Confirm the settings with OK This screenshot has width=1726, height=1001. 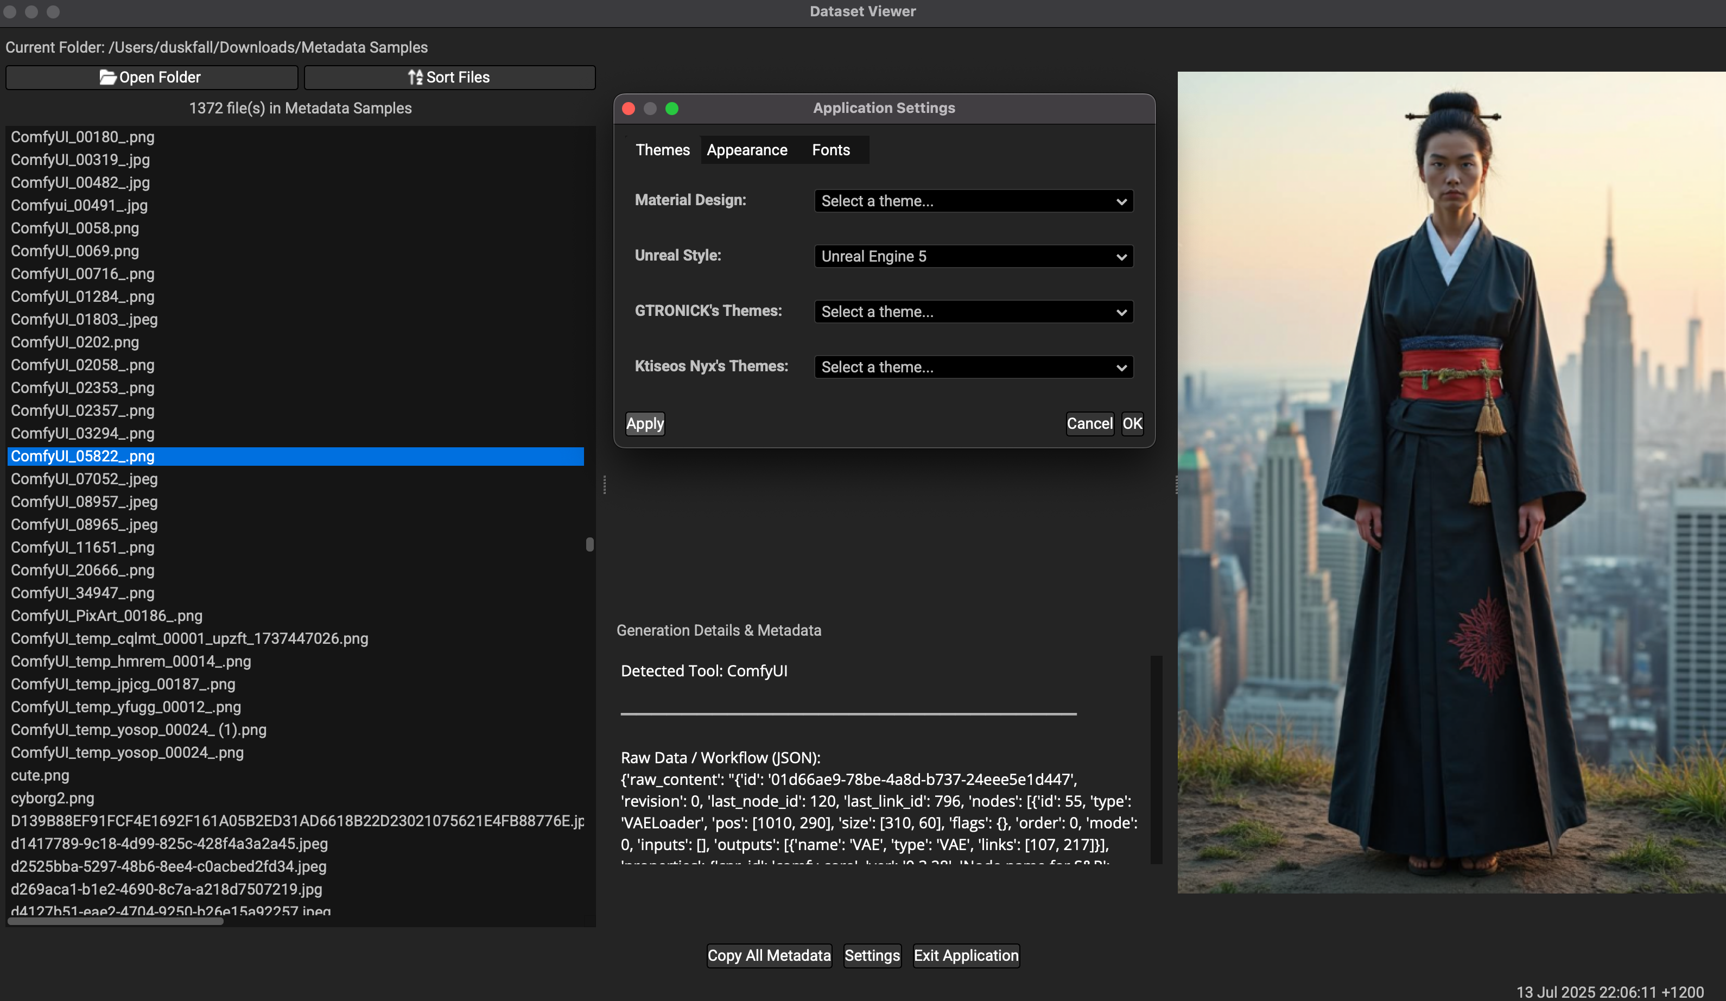(x=1132, y=423)
